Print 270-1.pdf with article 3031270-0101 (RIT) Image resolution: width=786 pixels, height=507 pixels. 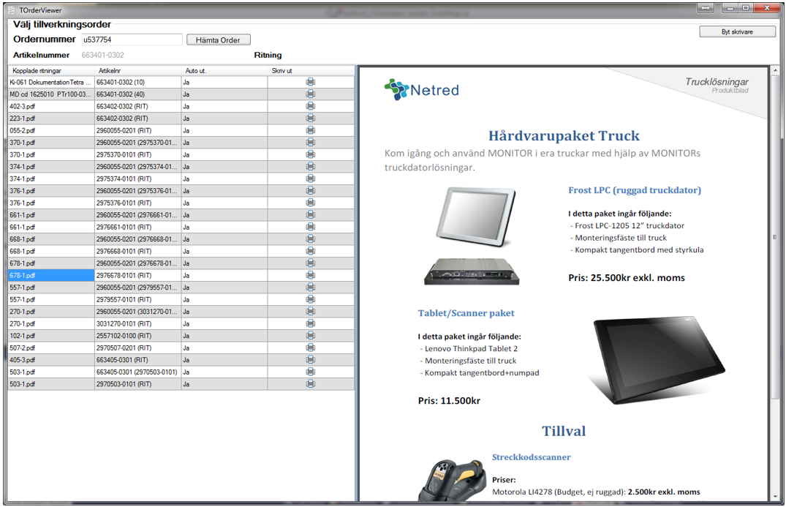[x=311, y=323]
